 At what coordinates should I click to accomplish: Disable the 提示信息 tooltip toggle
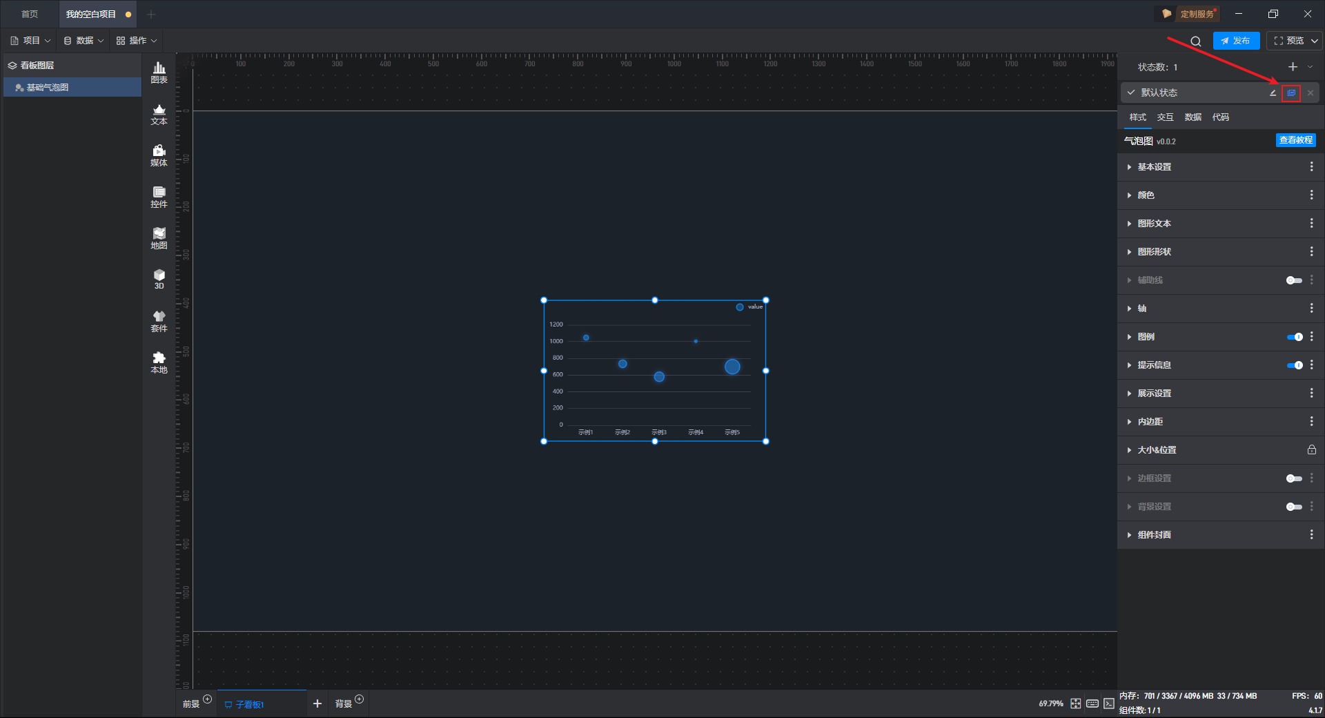[1295, 365]
